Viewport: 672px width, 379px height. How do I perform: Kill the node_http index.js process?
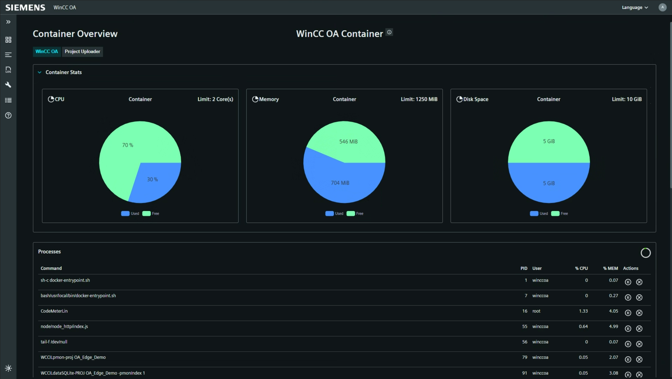(639, 329)
